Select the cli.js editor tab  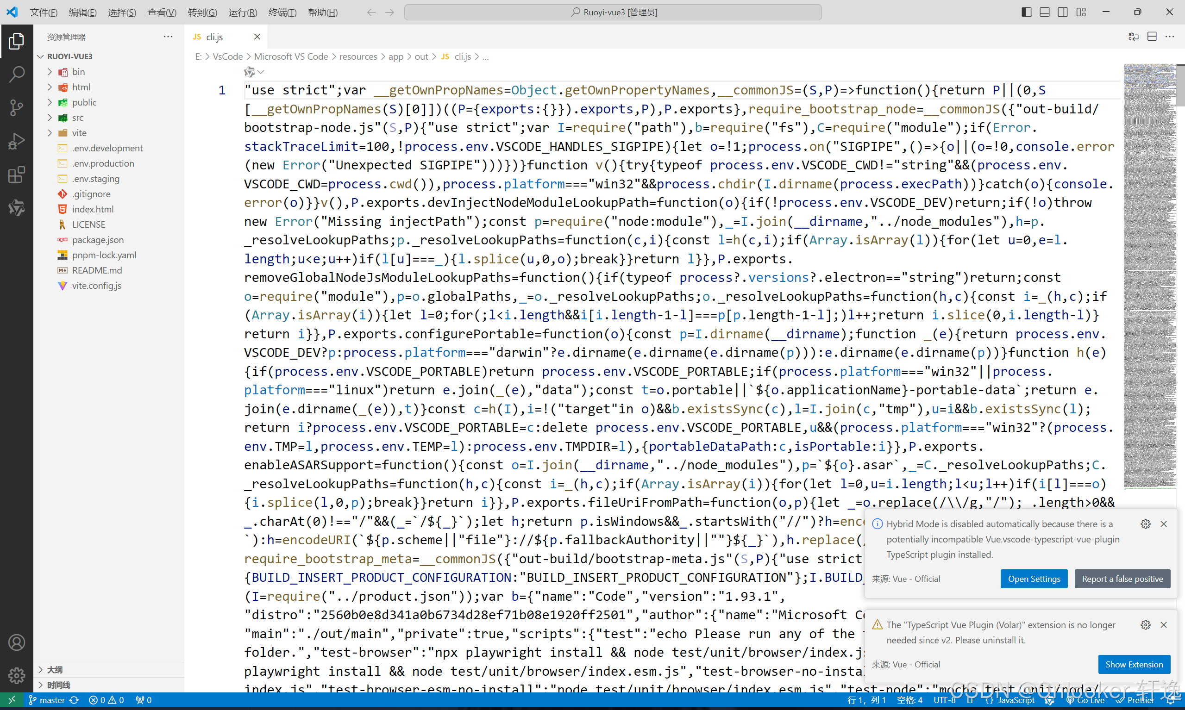214,37
